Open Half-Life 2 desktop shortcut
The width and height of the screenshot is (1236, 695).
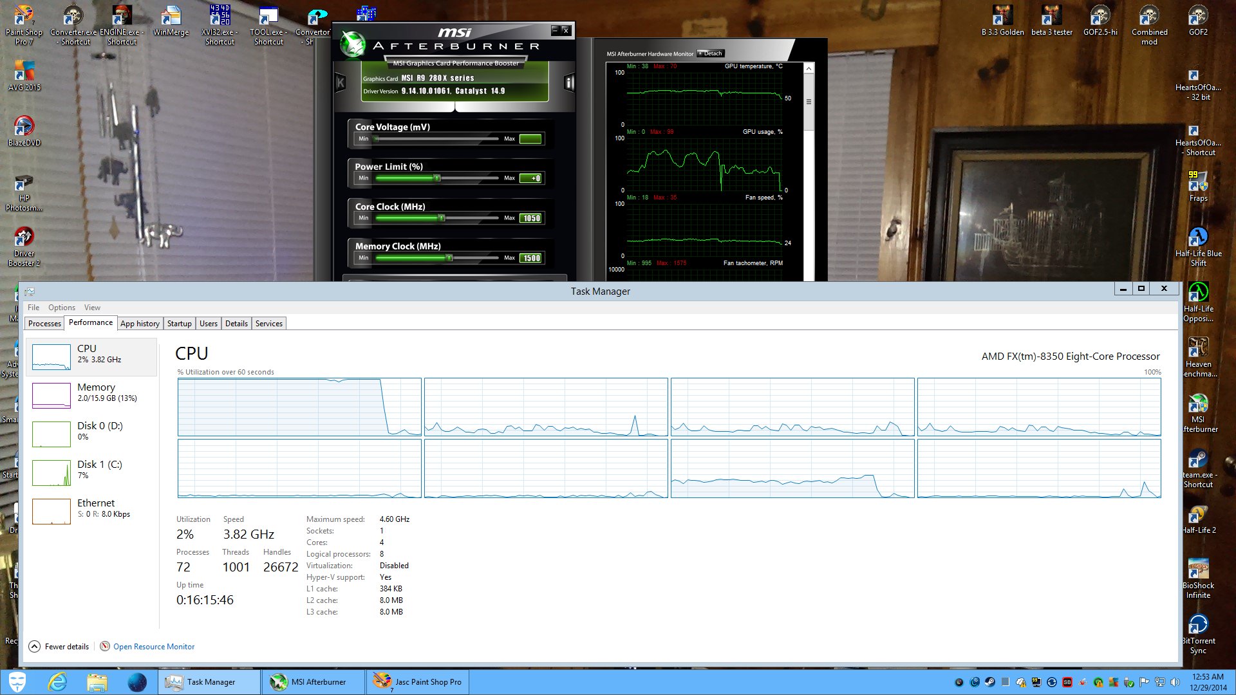pos(1198,519)
